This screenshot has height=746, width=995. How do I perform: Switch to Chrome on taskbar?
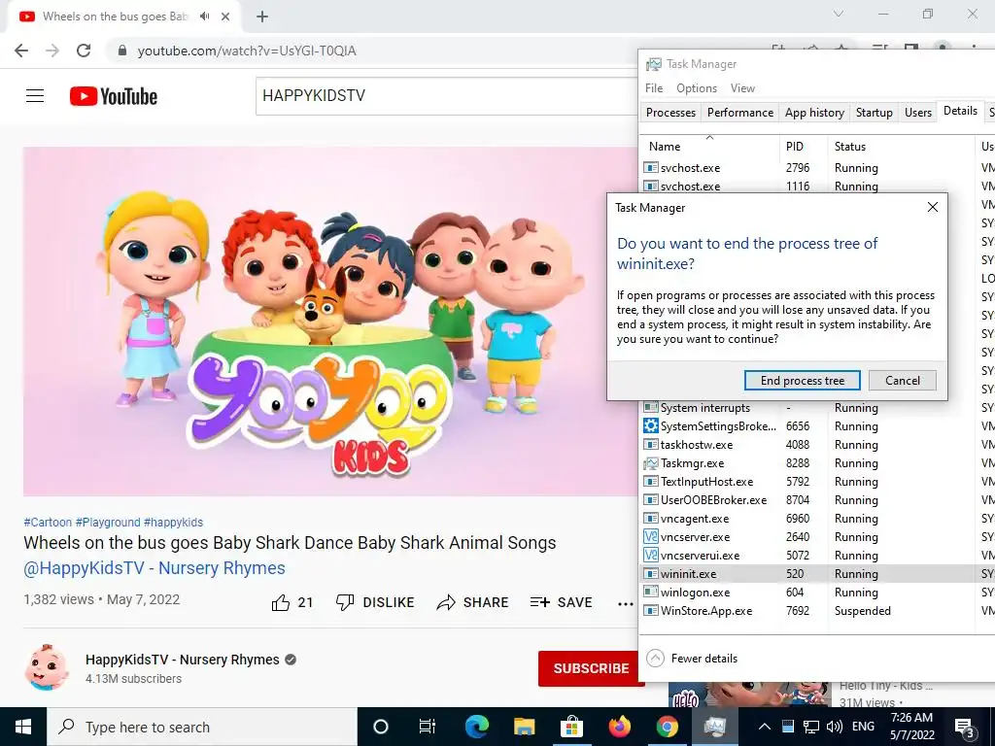[x=667, y=727]
